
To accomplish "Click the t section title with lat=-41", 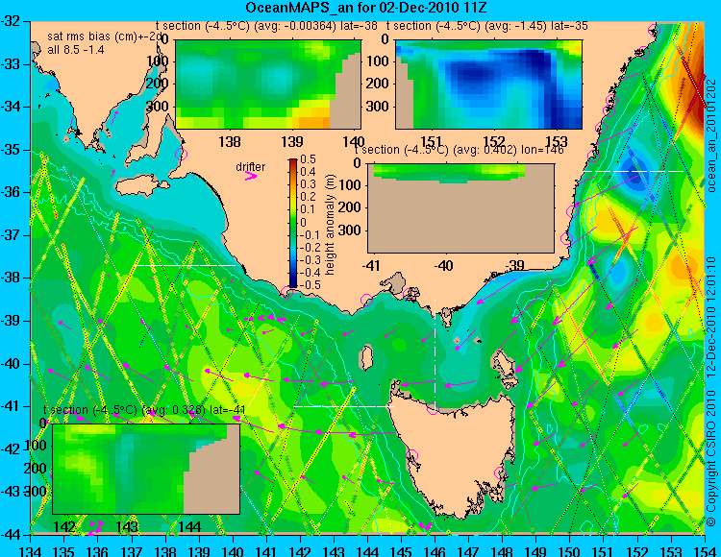I will click(x=144, y=410).
